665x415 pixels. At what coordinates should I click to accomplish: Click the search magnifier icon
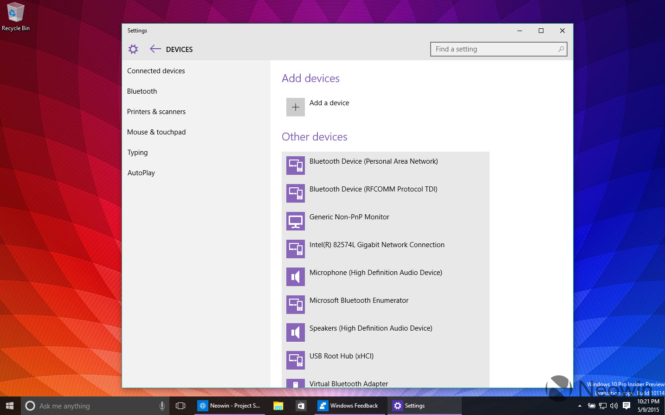pyautogui.click(x=561, y=49)
